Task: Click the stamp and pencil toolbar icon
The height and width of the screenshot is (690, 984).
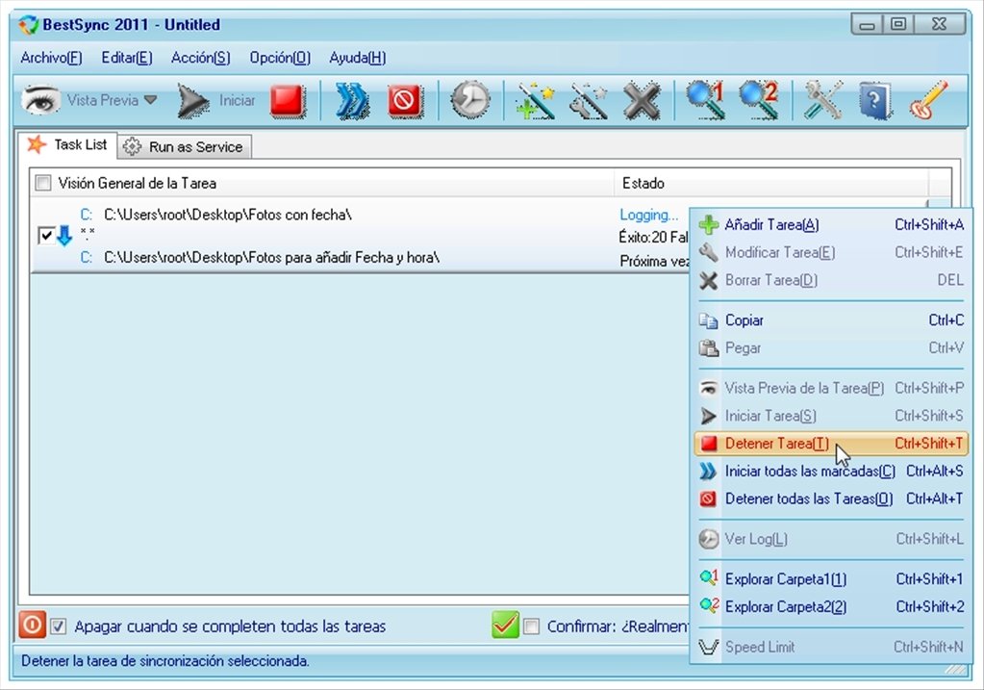Action: coord(929,100)
